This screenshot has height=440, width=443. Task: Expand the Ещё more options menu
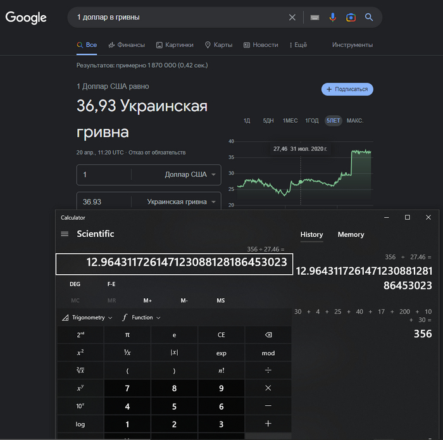[298, 45]
